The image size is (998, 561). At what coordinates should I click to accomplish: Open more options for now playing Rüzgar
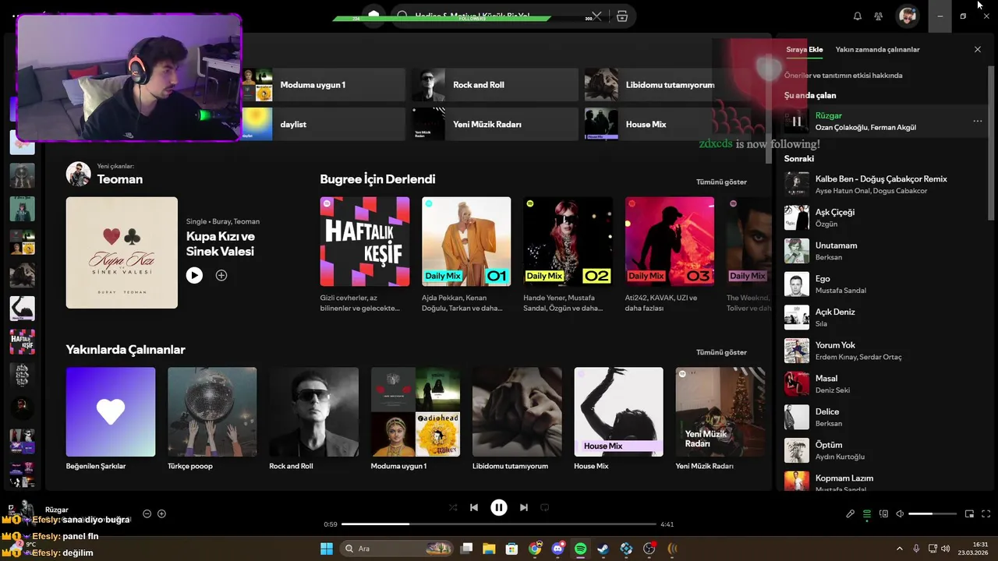[x=978, y=121]
